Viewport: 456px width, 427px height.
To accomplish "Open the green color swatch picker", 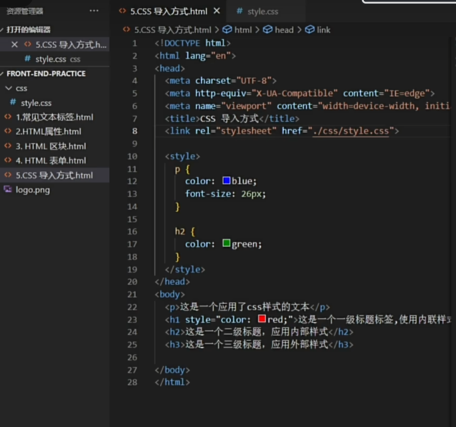I will click(226, 243).
